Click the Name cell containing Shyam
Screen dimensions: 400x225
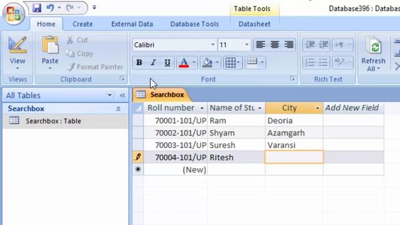(236, 132)
